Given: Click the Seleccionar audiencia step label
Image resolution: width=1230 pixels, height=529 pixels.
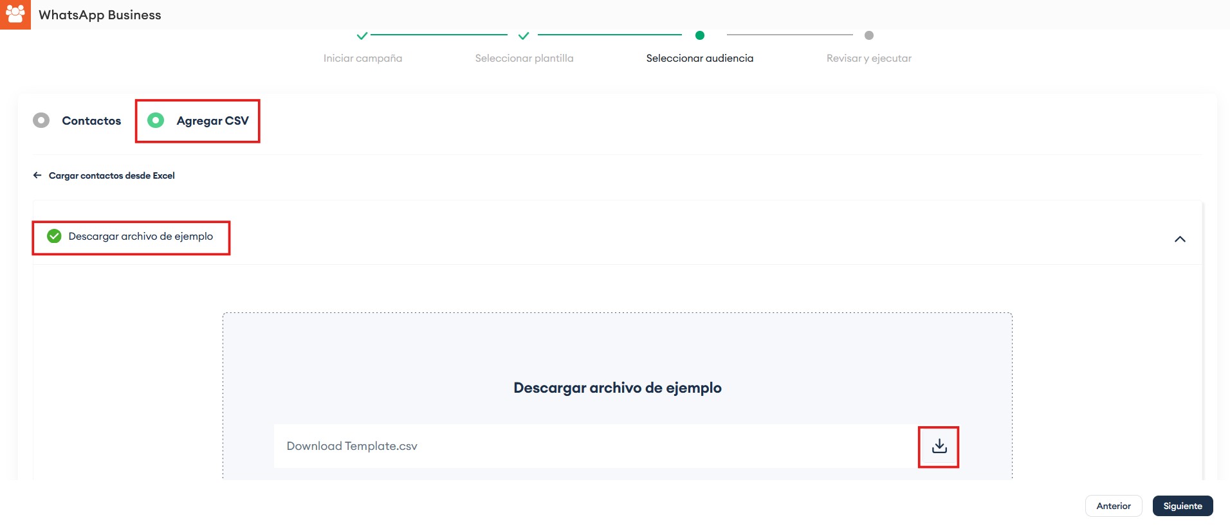Looking at the screenshot, I should click(x=700, y=58).
